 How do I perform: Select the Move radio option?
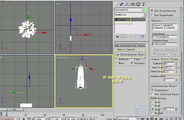[x=116, y=63]
